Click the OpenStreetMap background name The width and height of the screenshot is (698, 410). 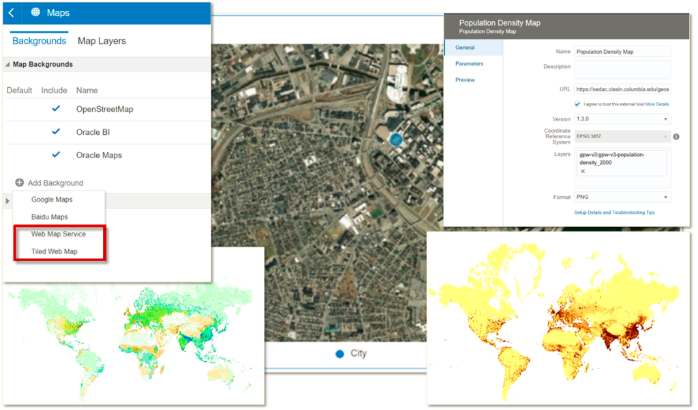coord(104,110)
